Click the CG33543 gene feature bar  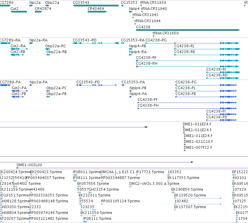point(96,6)
